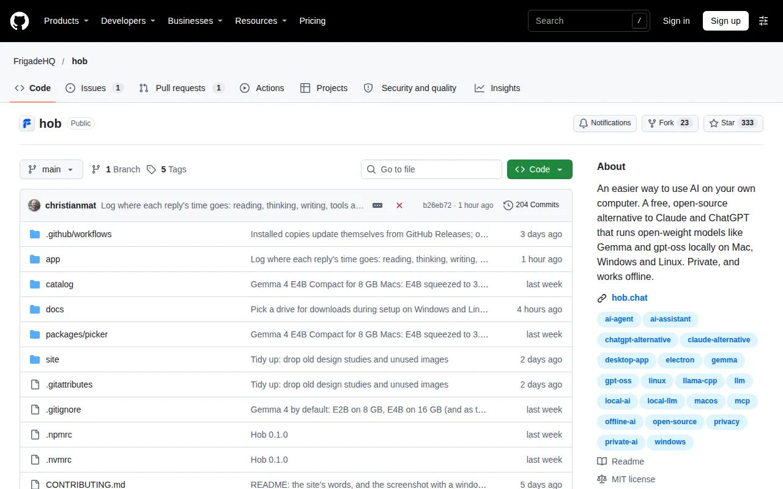Switch to the Issues tab
The height and width of the screenshot is (489, 783).
pyautogui.click(x=95, y=88)
